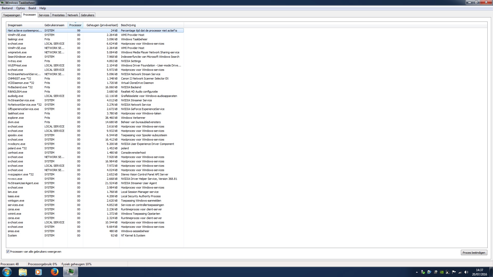The image size is (493, 277).
Task: Open the Bestand menu
Action: pyautogui.click(x=7, y=8)
